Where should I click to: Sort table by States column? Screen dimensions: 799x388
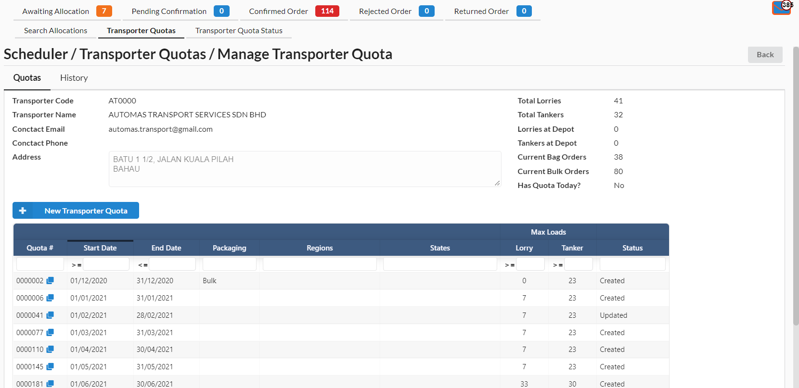click(440, 248)
